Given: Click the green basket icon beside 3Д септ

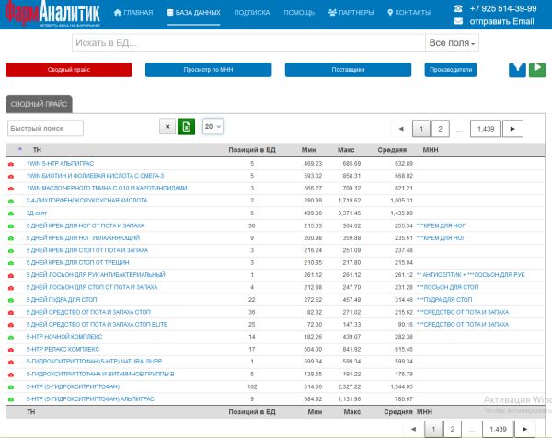Looking at the screenshot, I should click(x=11, y=213).
